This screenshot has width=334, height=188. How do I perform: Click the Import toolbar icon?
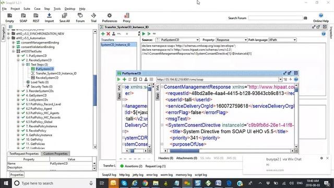click(x=49, y=18)
